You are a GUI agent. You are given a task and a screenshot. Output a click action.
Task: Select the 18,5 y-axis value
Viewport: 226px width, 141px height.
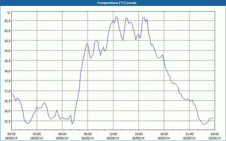tap(7, 61)
